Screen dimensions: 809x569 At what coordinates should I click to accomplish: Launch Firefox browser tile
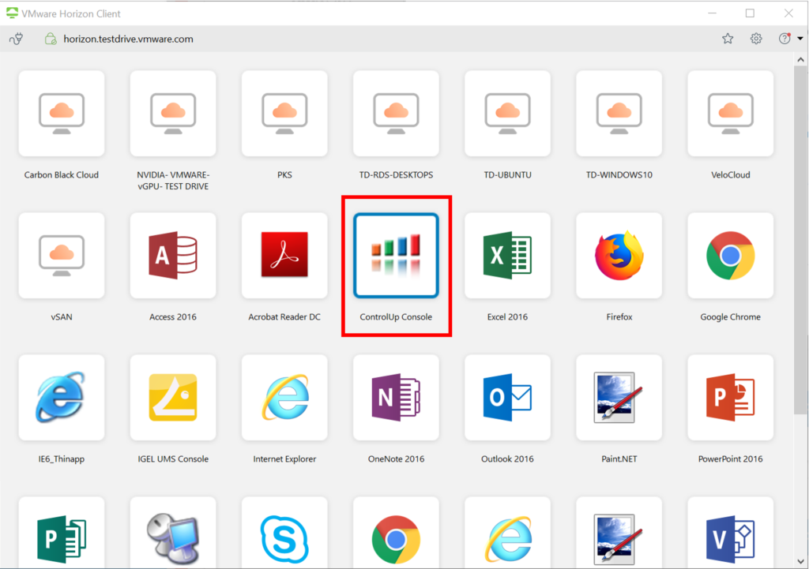coord(619,256)
